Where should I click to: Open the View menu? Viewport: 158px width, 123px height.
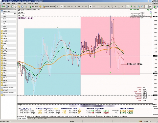[x=9, y=4]
